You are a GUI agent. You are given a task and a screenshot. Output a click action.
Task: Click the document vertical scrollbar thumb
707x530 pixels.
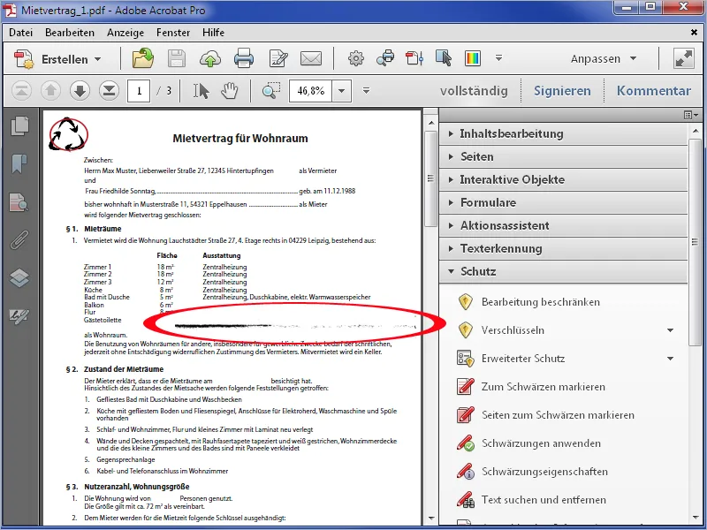431,178
